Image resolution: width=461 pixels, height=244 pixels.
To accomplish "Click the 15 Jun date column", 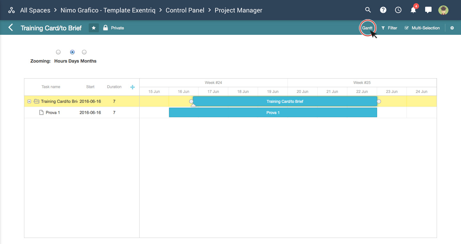I will tap(154, 91).
